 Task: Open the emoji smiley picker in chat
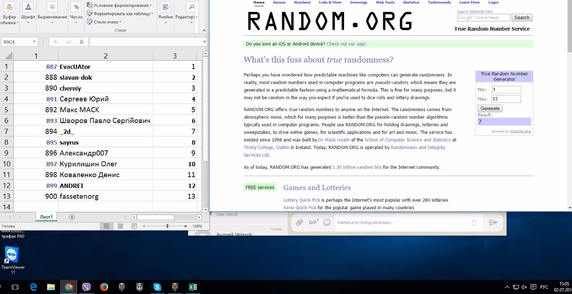point(327,223)
